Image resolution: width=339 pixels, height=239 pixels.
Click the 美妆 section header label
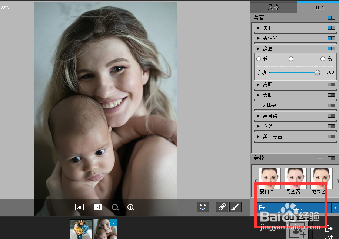[x=259, y=158]
